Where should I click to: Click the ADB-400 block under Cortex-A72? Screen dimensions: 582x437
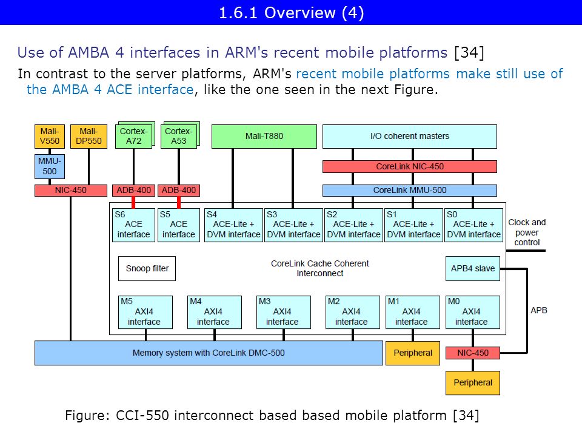point(133,190)
